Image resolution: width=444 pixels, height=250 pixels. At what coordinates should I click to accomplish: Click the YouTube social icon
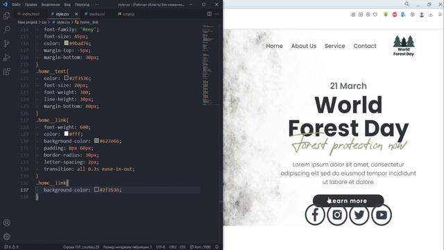(x=382, y=215)
